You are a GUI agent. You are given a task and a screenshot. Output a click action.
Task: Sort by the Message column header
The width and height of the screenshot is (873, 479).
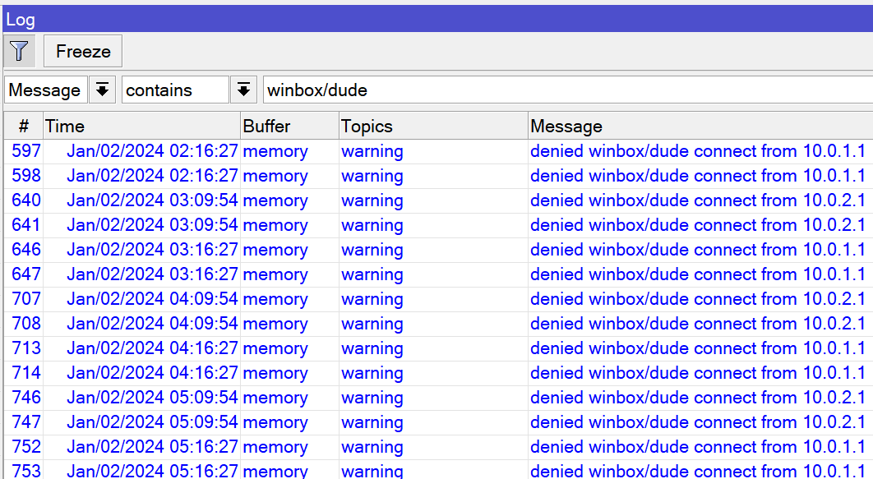click(566, 126)
